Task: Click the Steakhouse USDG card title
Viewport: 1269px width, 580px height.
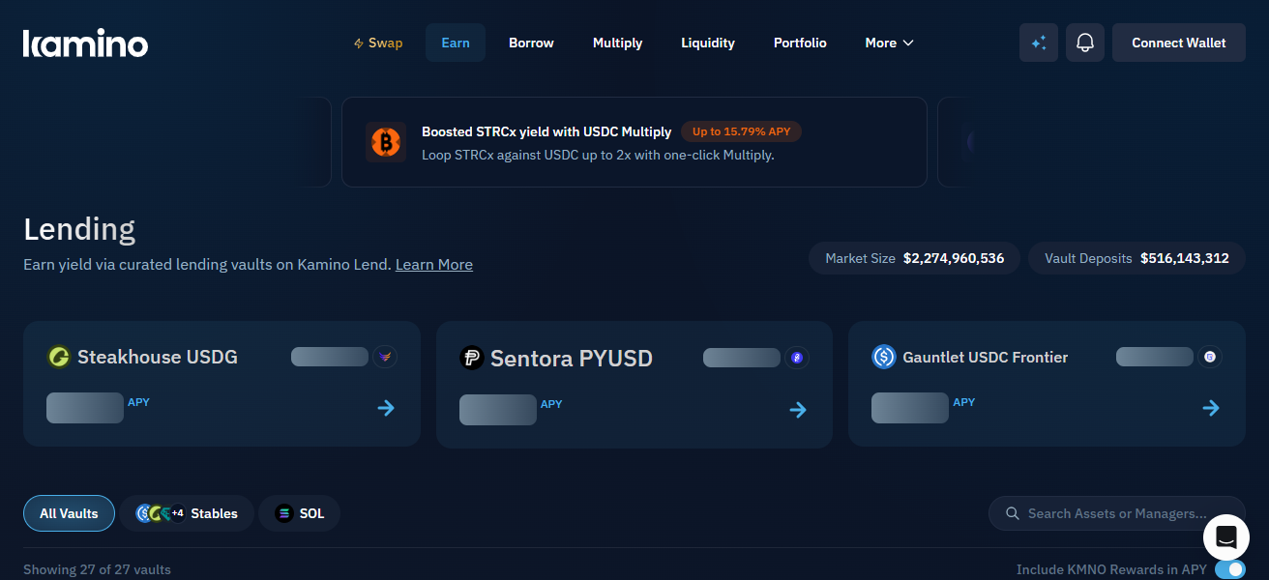Action: point(158,357)
